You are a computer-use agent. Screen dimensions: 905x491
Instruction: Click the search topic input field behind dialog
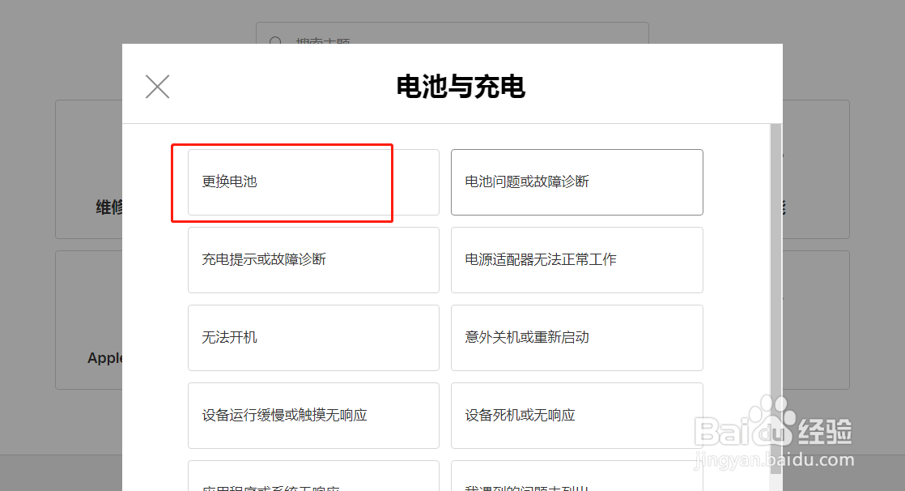pos(452,33)
